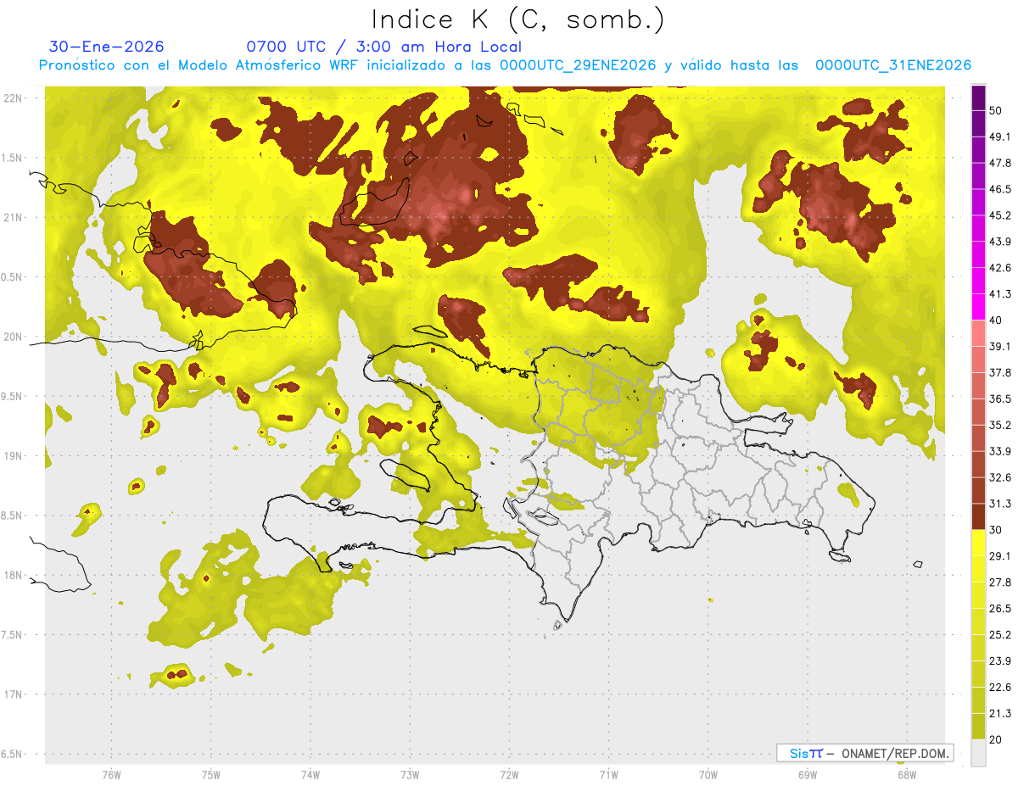Click the legend value '46.5'
Viewport: 1018px width, 786px height.
[1000, 189]
